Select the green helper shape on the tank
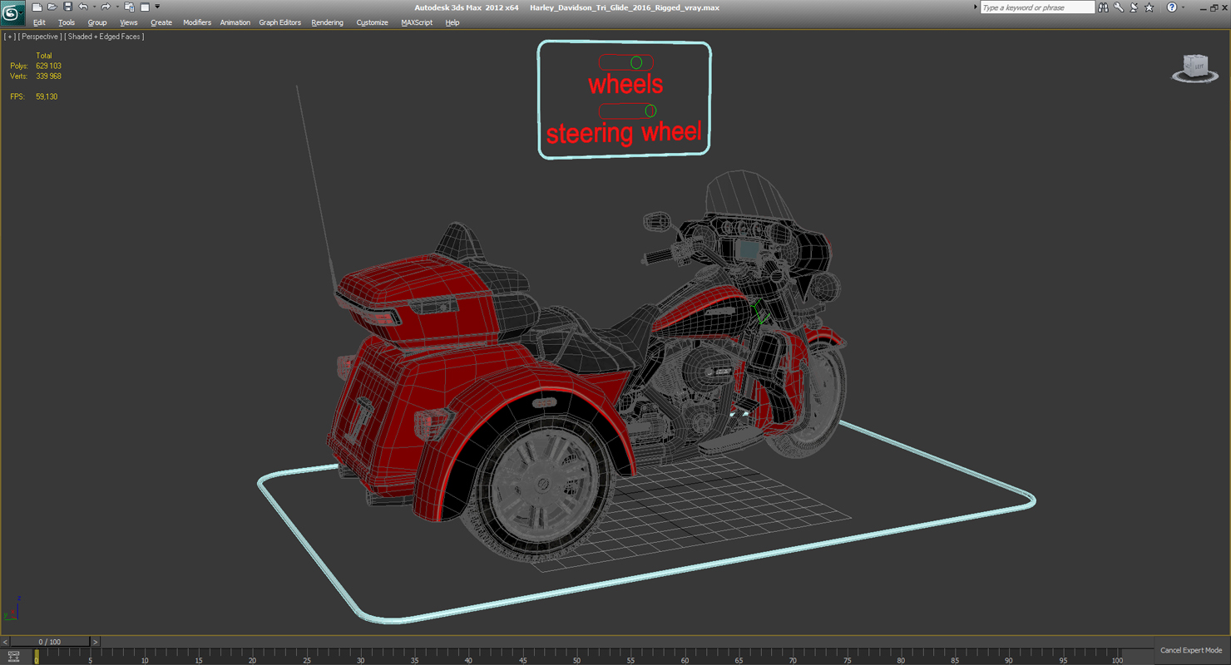The height and width of the screenshot is (665, 1231). (759, 313)
